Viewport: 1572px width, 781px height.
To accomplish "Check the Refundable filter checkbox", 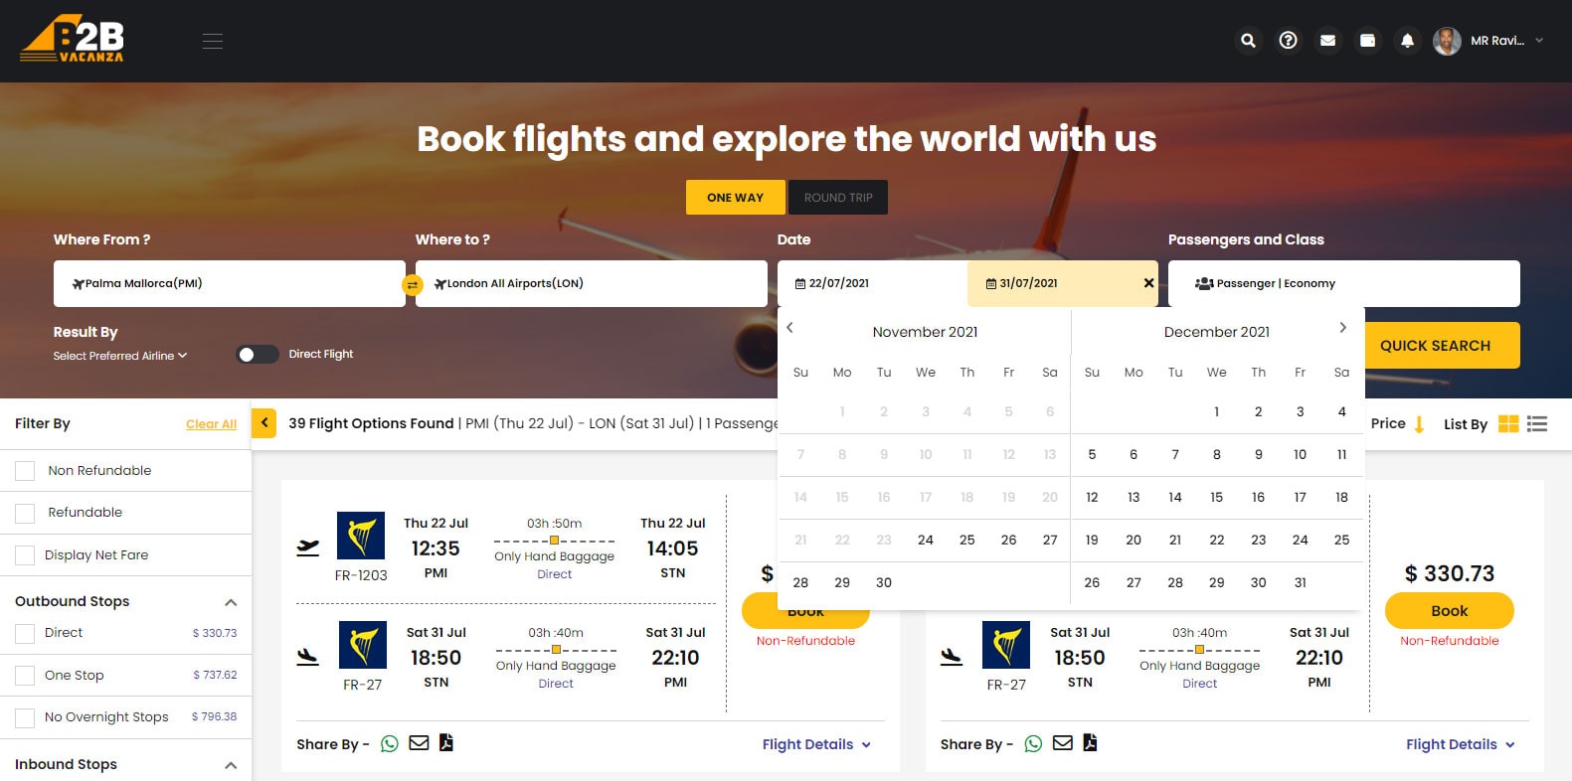I will pos(25,512).
